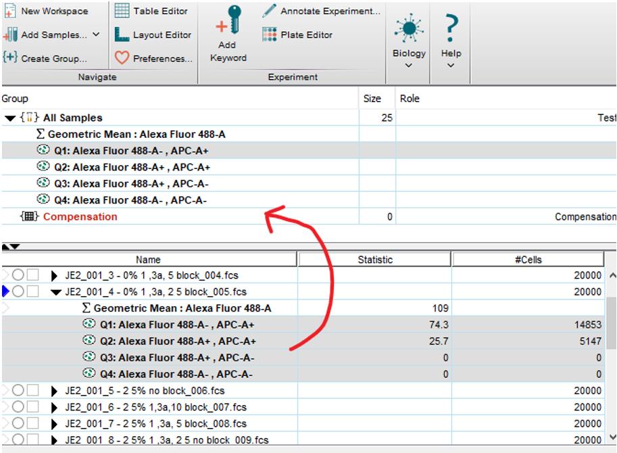Image resolution: width=617 pixels, height=453 pixels.
Task: Open the Add Samples dropdown arrow
Action: coord(96,34)
